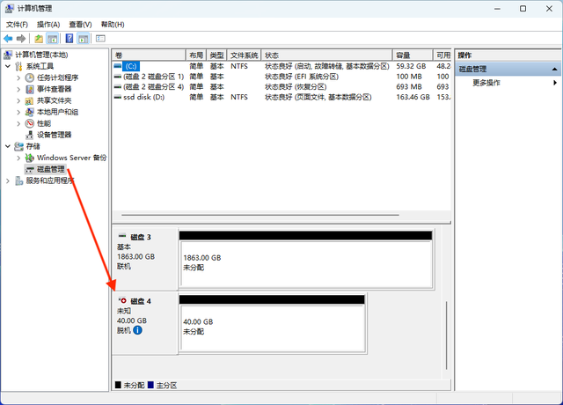Click the Services and Applications icon

tap(19, 180)
